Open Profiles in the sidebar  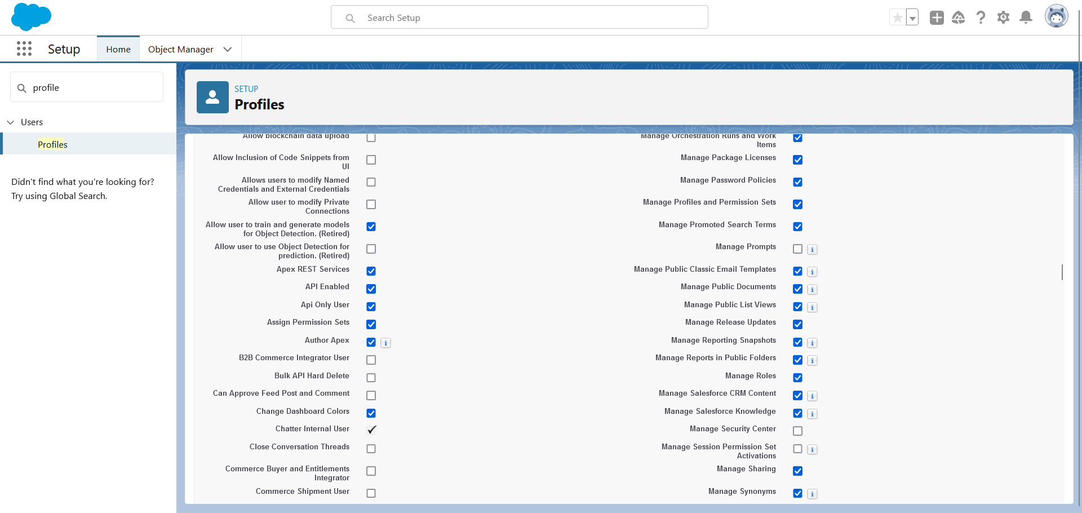pyautogui.click(x=52, y=144)
